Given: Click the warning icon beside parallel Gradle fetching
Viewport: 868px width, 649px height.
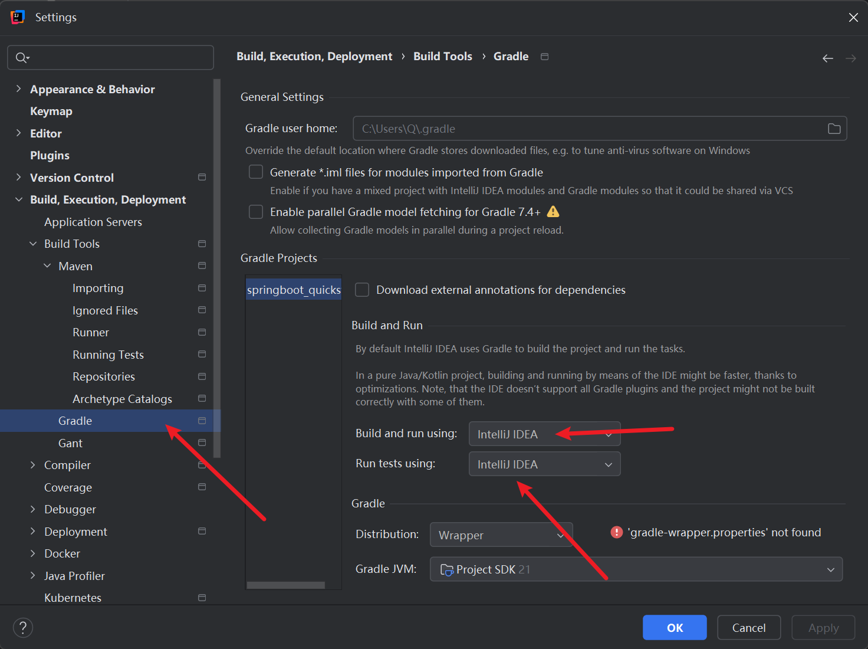Looking at the screenshot, I should pyautogui.click(x=553, y=211).
